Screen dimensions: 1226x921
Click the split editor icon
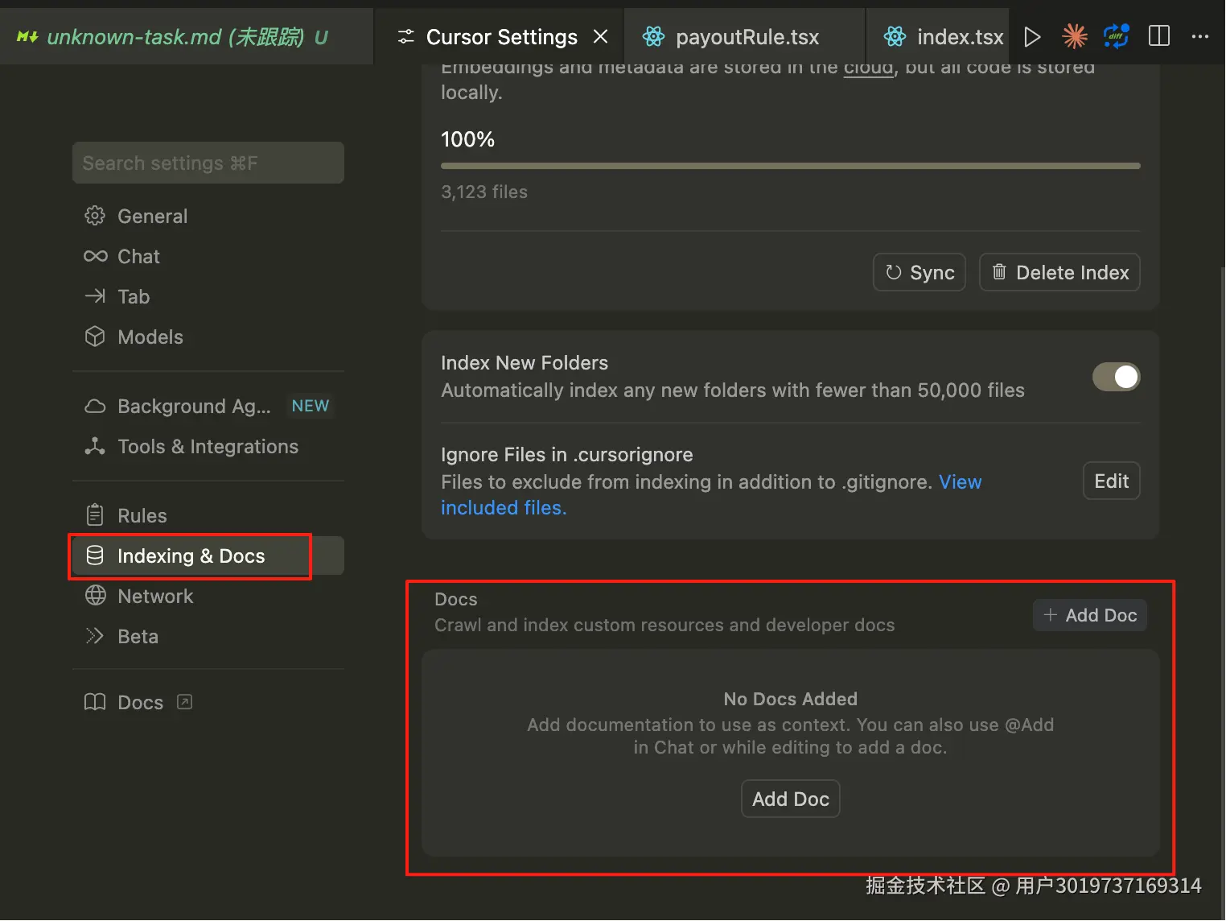pyautogui.click(x=1158, y=36)
